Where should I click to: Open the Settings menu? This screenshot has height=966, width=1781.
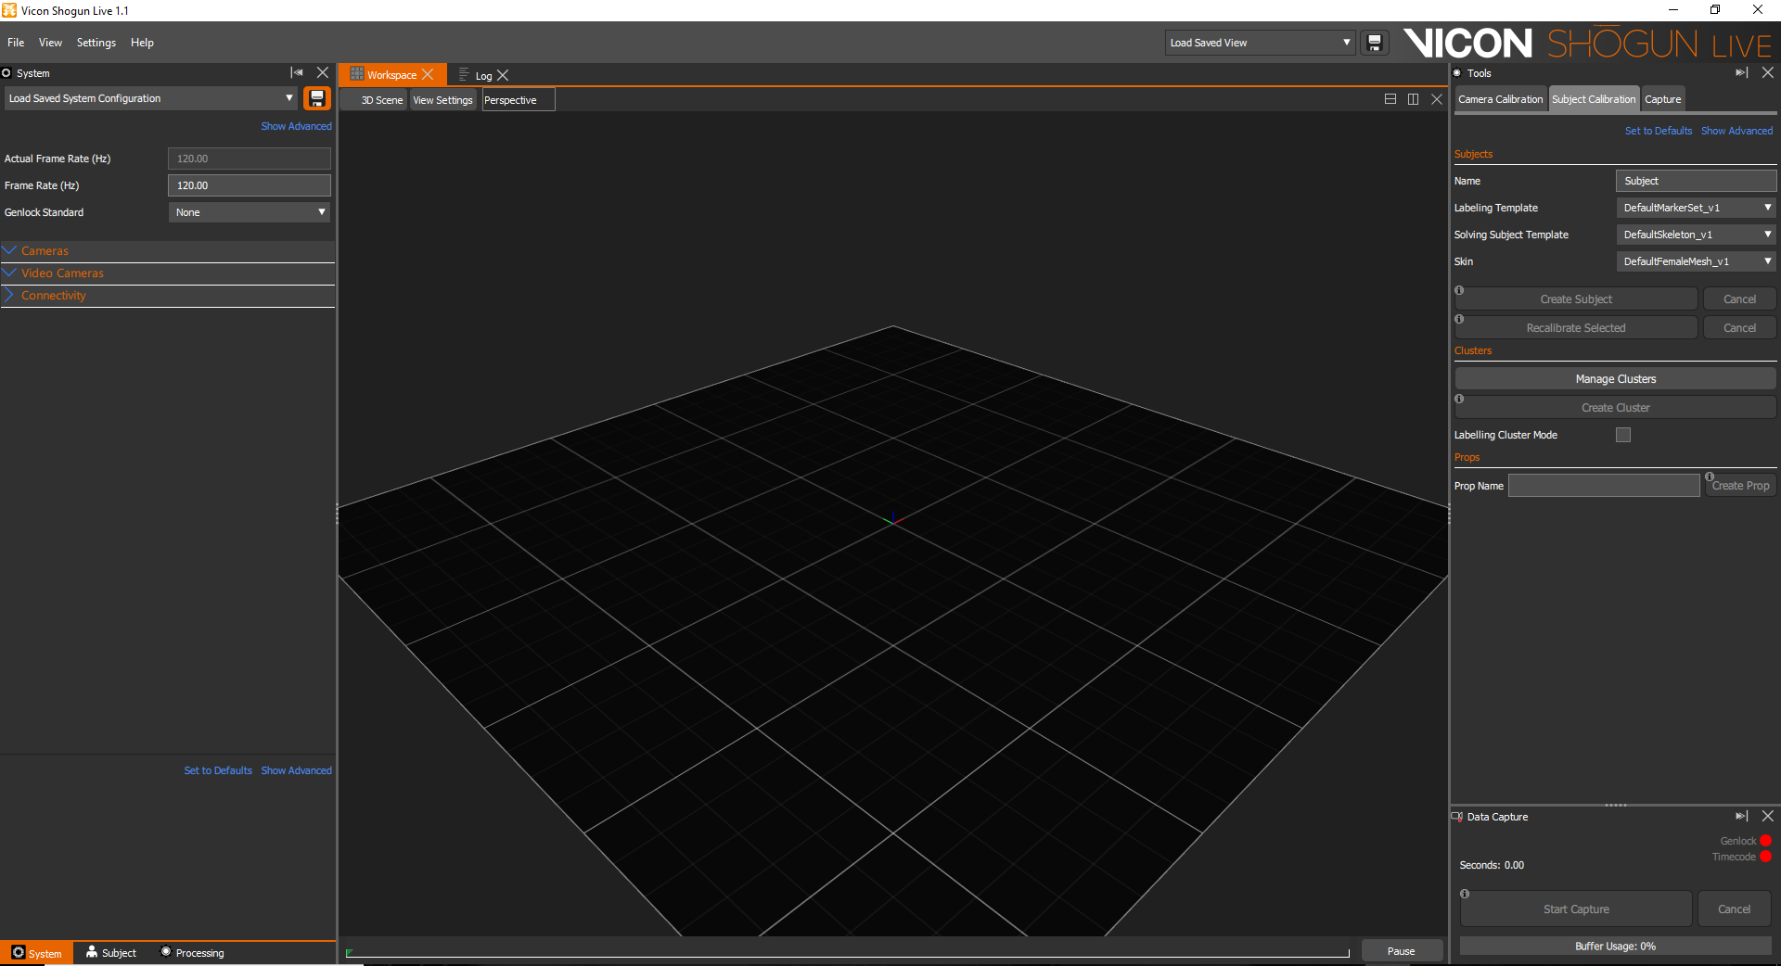tap(96, 43)
